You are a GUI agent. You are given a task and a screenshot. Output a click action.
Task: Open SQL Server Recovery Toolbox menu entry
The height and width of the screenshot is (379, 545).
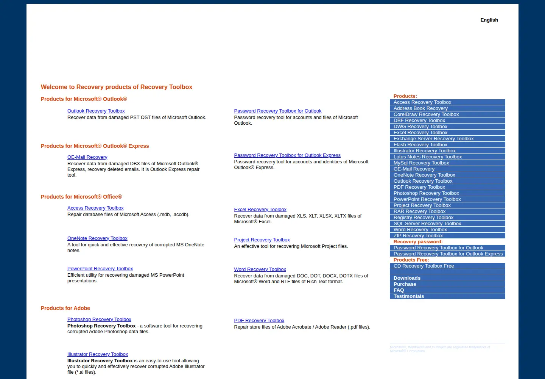click(x=447, y=224)
